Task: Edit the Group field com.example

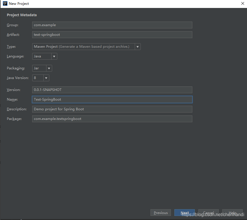Action: point(112,25)
